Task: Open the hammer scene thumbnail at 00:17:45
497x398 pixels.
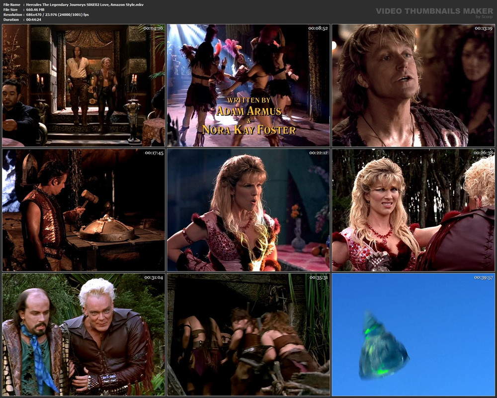Action: pos(83,210)
